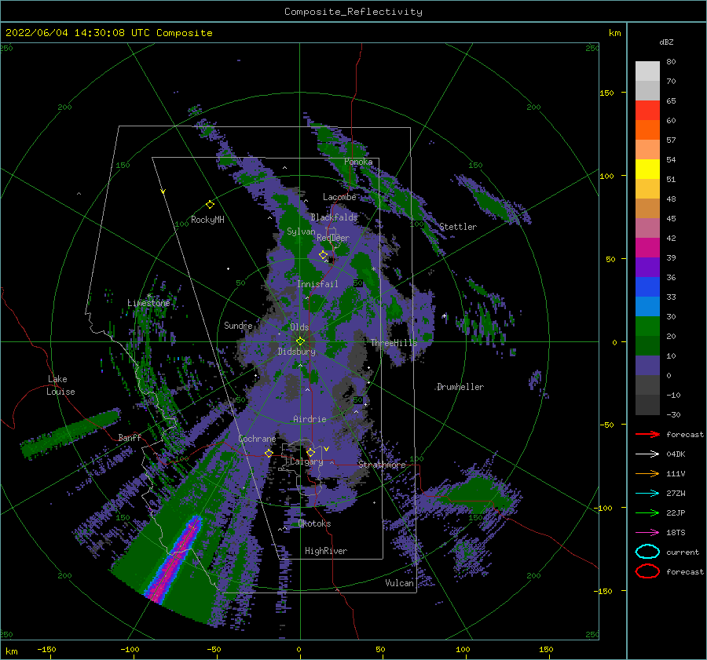Click the RockyMH label
The height and width of the screenshot is (660, 707).
pyautogui.click(x=207, y=220)
